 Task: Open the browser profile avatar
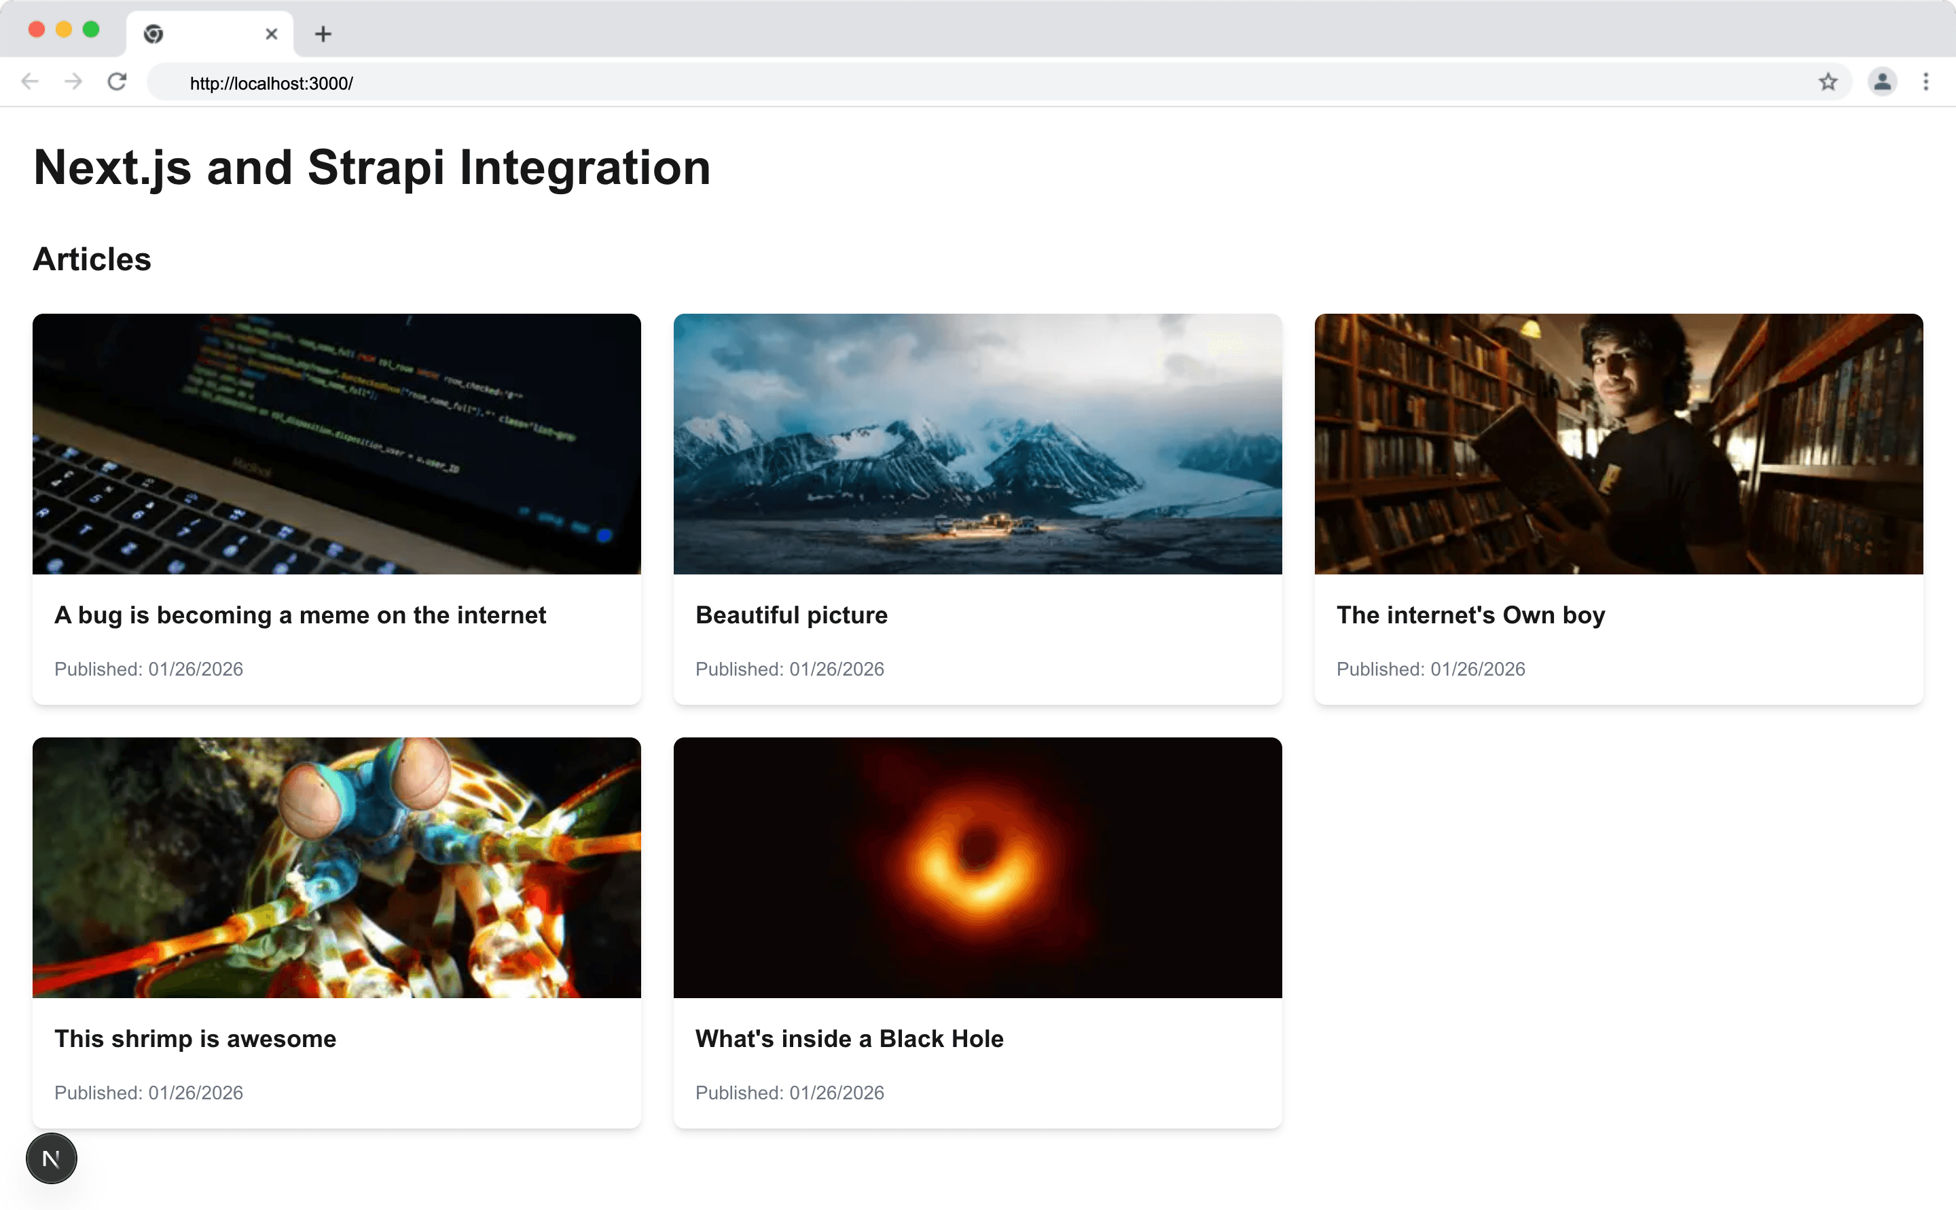tap(1881, 81)
